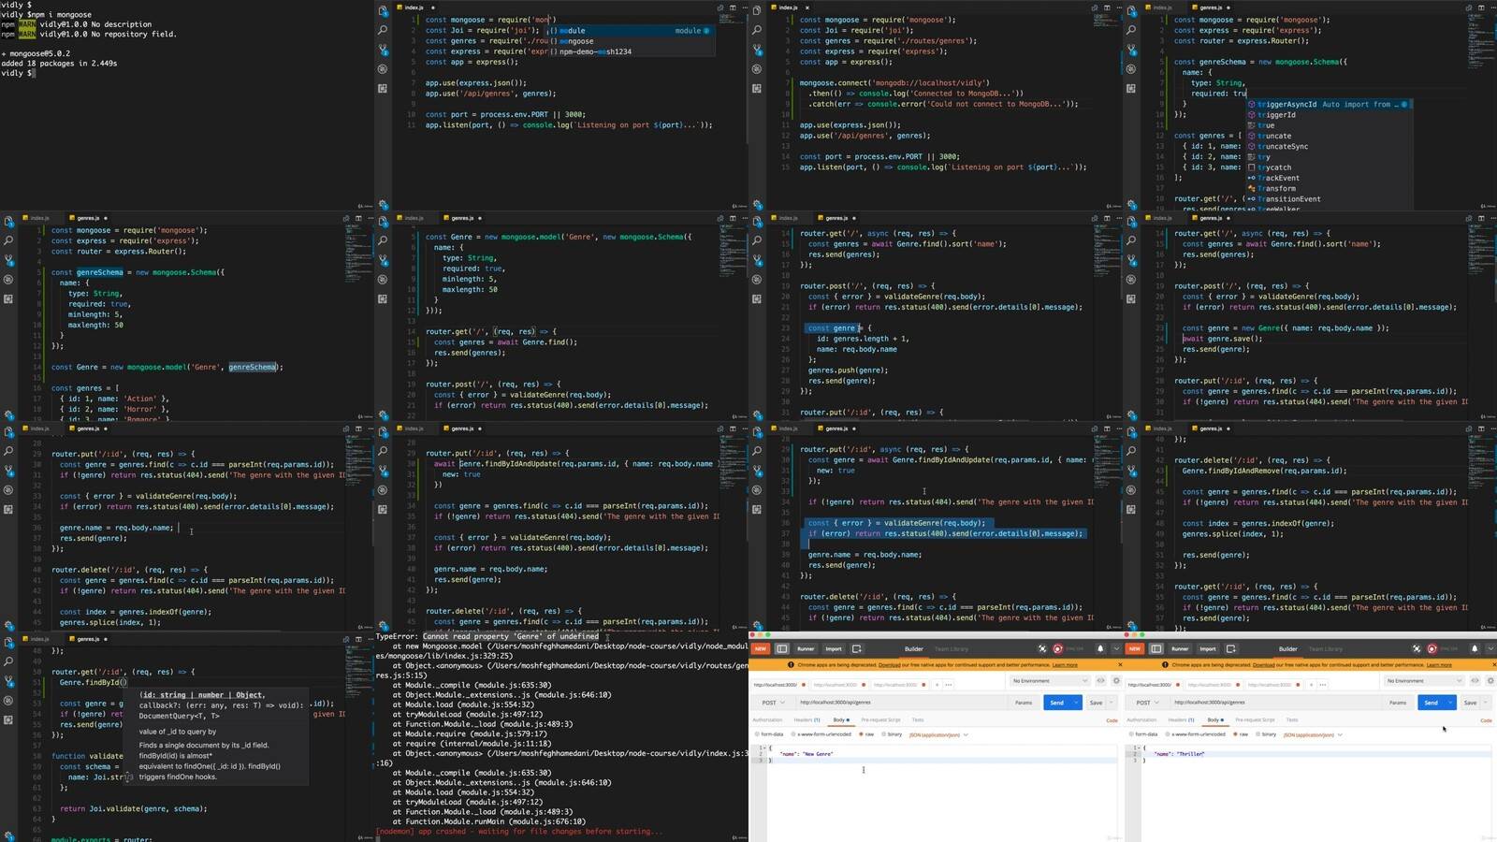
Task: Select form-data radio in "New Genre" Postman
Action: (757, 734)
